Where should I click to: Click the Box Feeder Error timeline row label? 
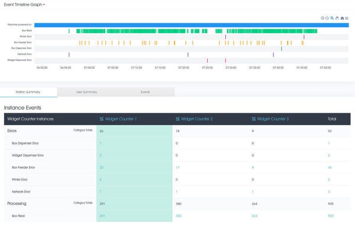click(22, 43)
